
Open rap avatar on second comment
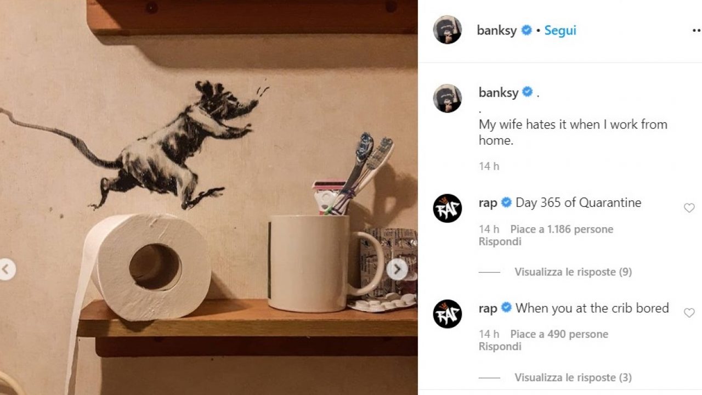[447, 314]
